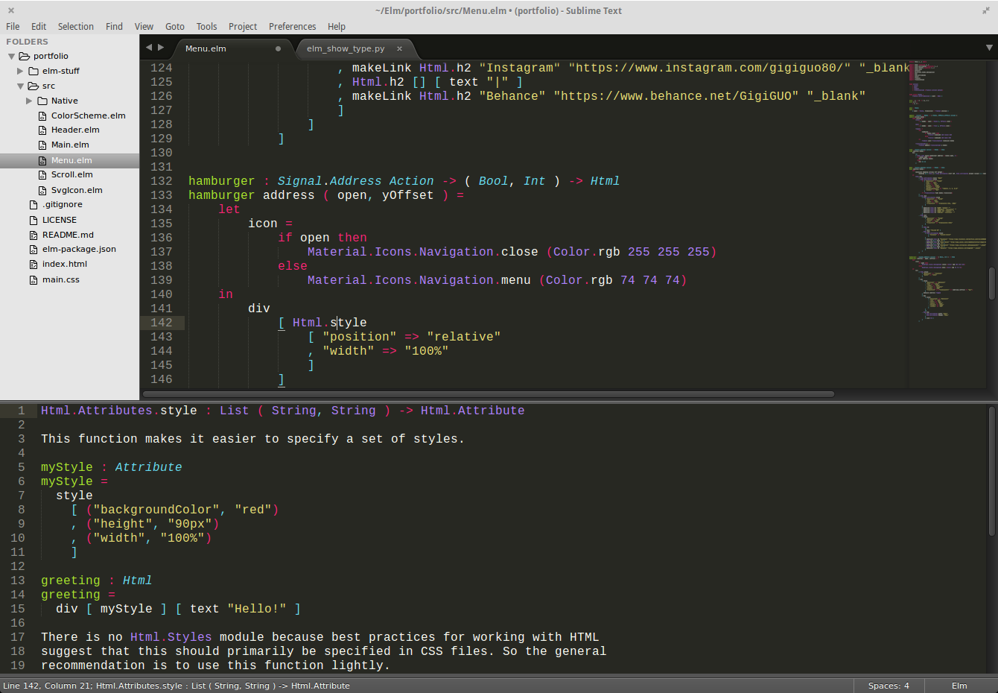Screen dimensions: 998x693
Task: Open SvgIcon.elm in the sidebar
Action: coord(77,190)
